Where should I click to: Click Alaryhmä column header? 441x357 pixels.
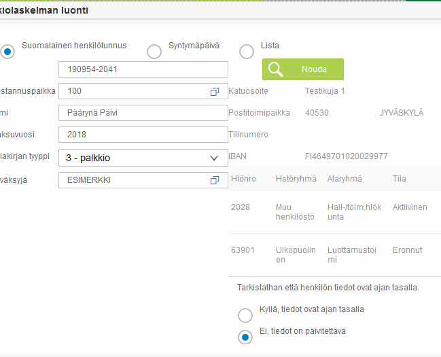point(345,179)
